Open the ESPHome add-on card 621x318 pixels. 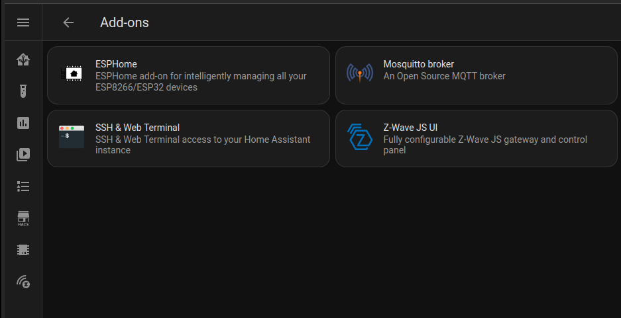pos(188,75)
